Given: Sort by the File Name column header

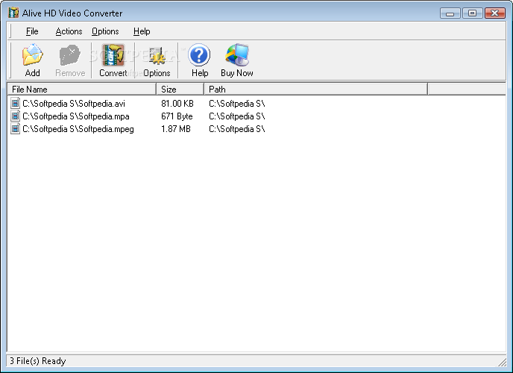Looking at the screenshot, I should [81, 89].
